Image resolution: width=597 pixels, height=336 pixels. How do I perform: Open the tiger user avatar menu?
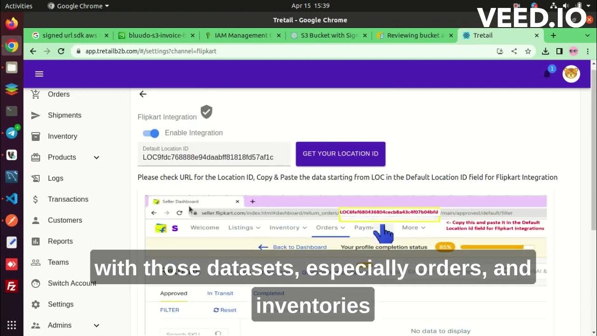click(571, 74)
